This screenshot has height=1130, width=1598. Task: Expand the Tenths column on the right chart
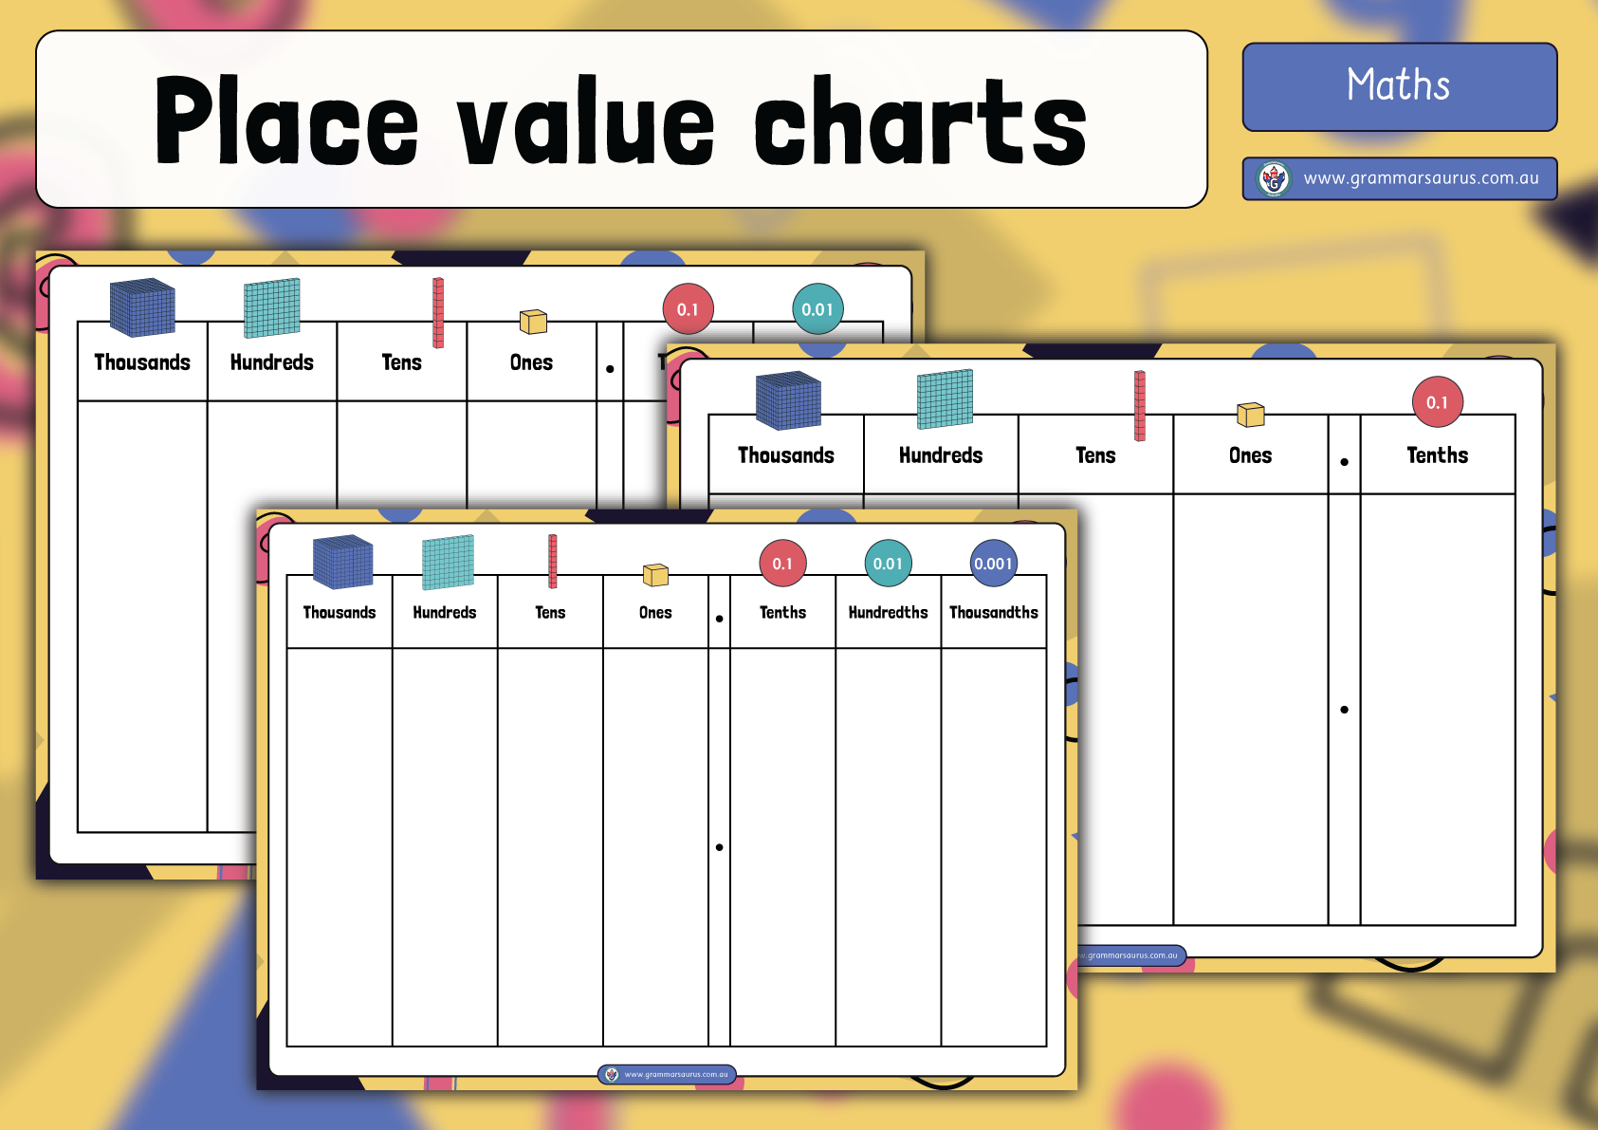pos(1437,455)
